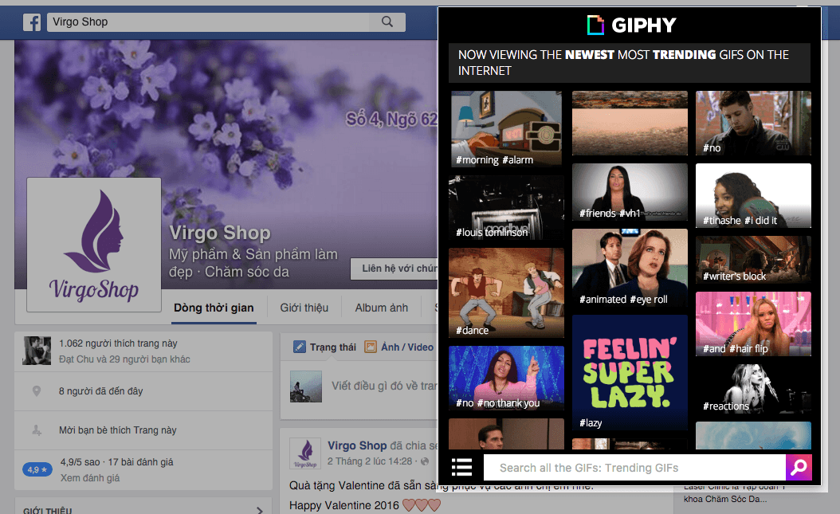Click the location pin icon beside check-ins
Viewport: 840px width, 514px height.
pyautogui.click(x=37, y=390)
